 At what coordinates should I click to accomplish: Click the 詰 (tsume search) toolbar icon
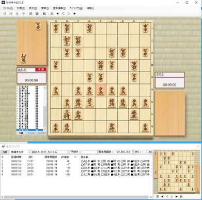(x=37, y=13)
